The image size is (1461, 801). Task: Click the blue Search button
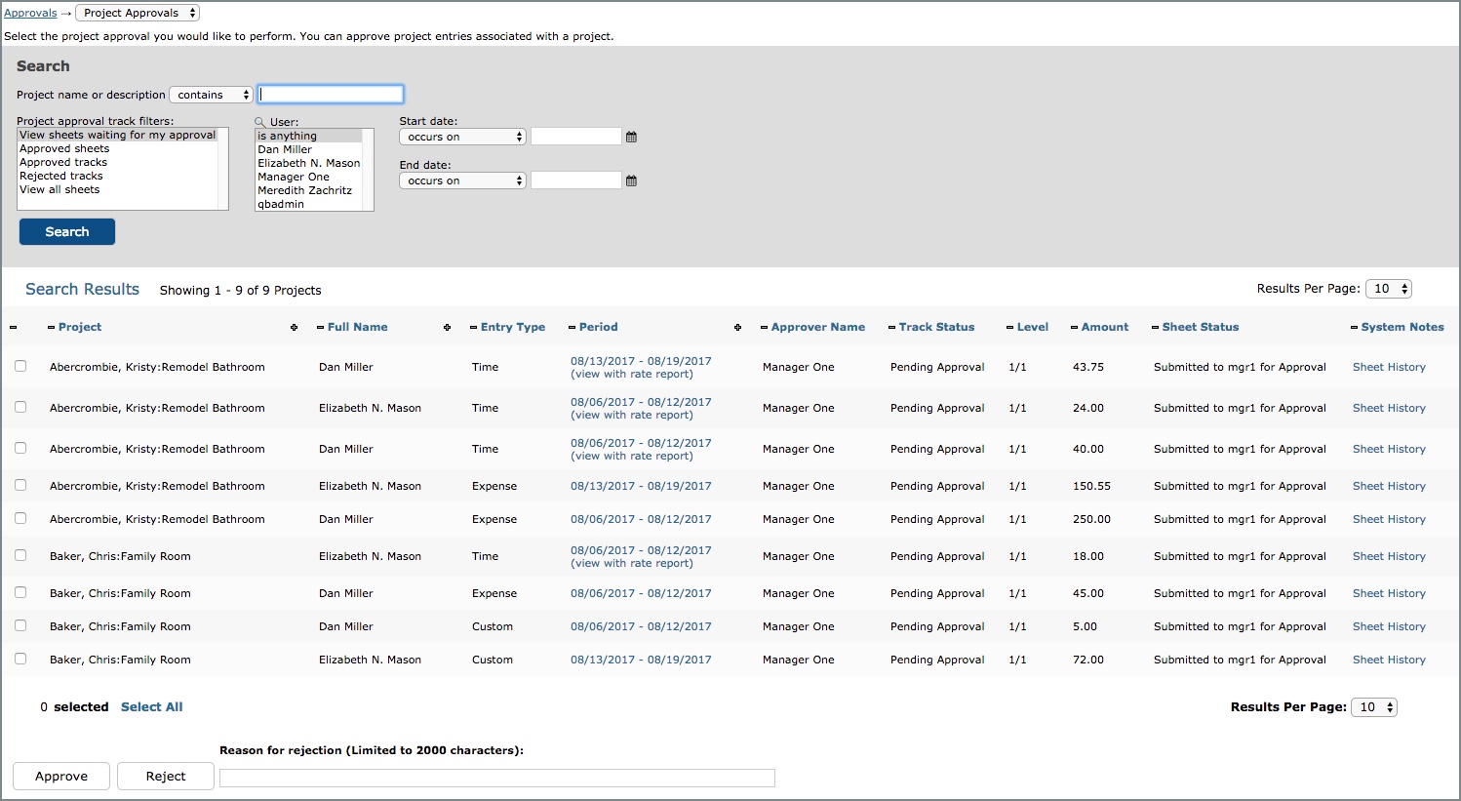(67, 232)
